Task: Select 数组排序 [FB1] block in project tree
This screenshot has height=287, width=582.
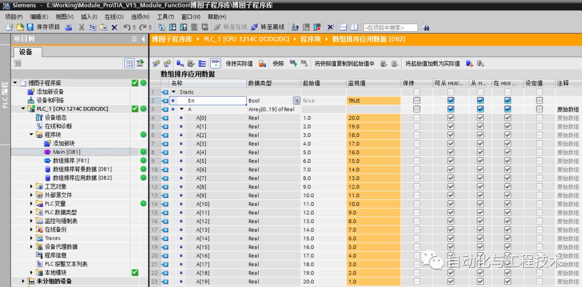Action: [71, 160]
